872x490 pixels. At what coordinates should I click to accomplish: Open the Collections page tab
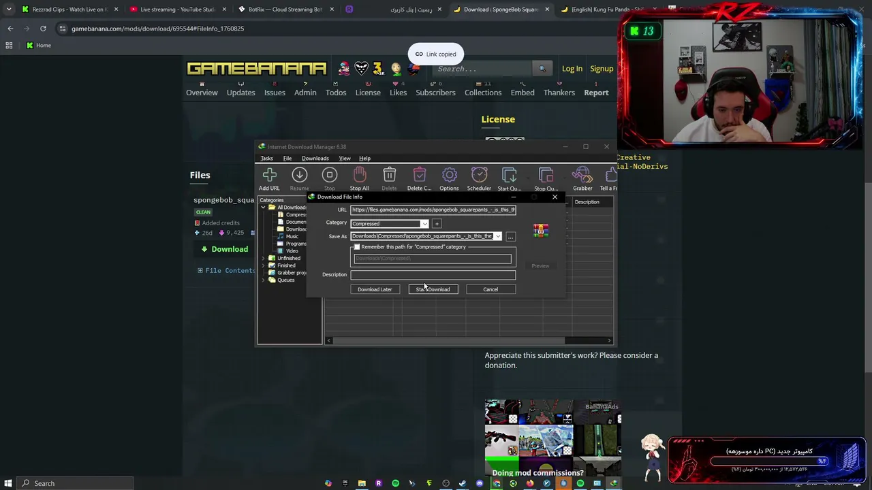[x=483, y=93]
